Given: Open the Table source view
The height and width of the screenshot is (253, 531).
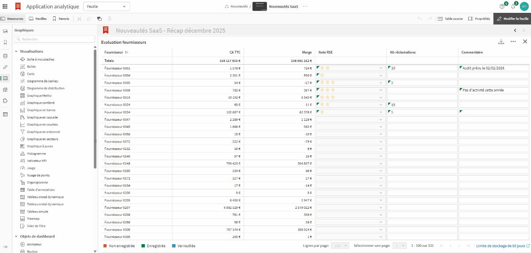Looking at the screenshot, I should pos(450,19).
